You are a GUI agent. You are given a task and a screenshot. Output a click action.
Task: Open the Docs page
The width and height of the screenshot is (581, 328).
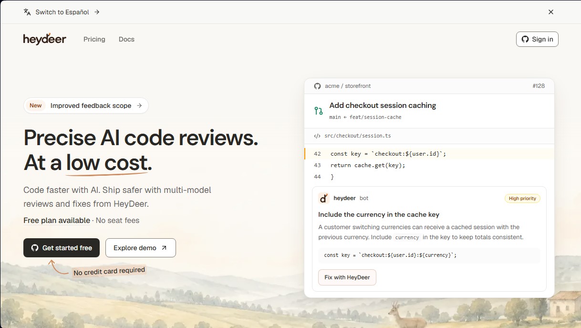coord(127,39)
